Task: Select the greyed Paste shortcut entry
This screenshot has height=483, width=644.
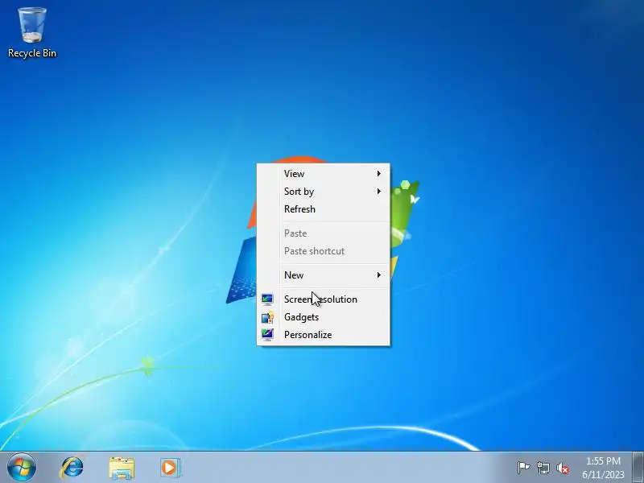Action: tap(324, 251)
